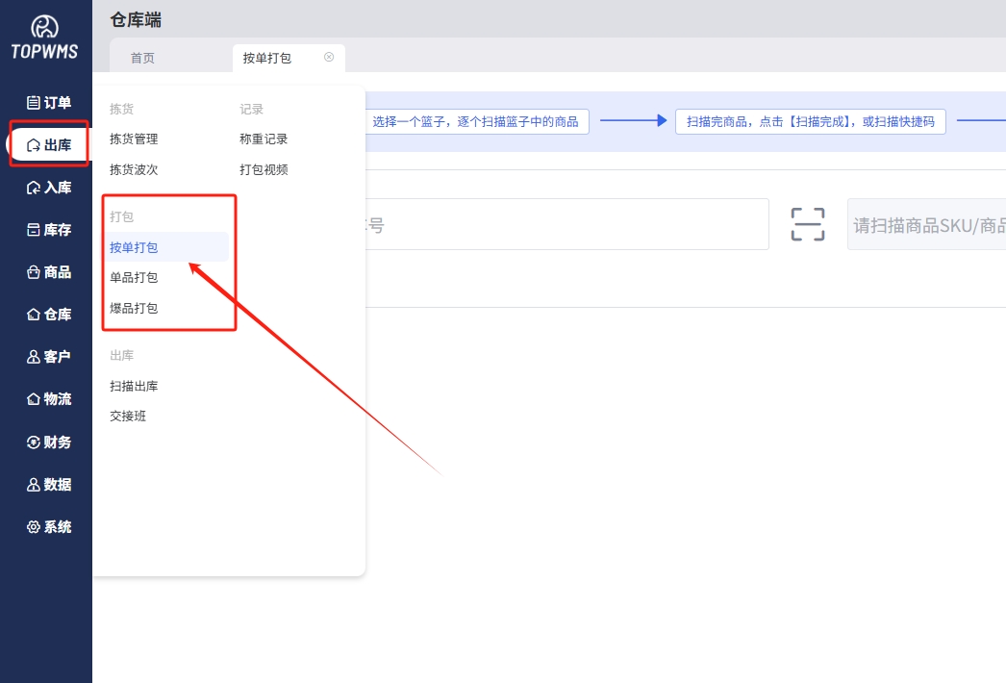Open 打包视频 in flyout menu

[x=264, y=169]
